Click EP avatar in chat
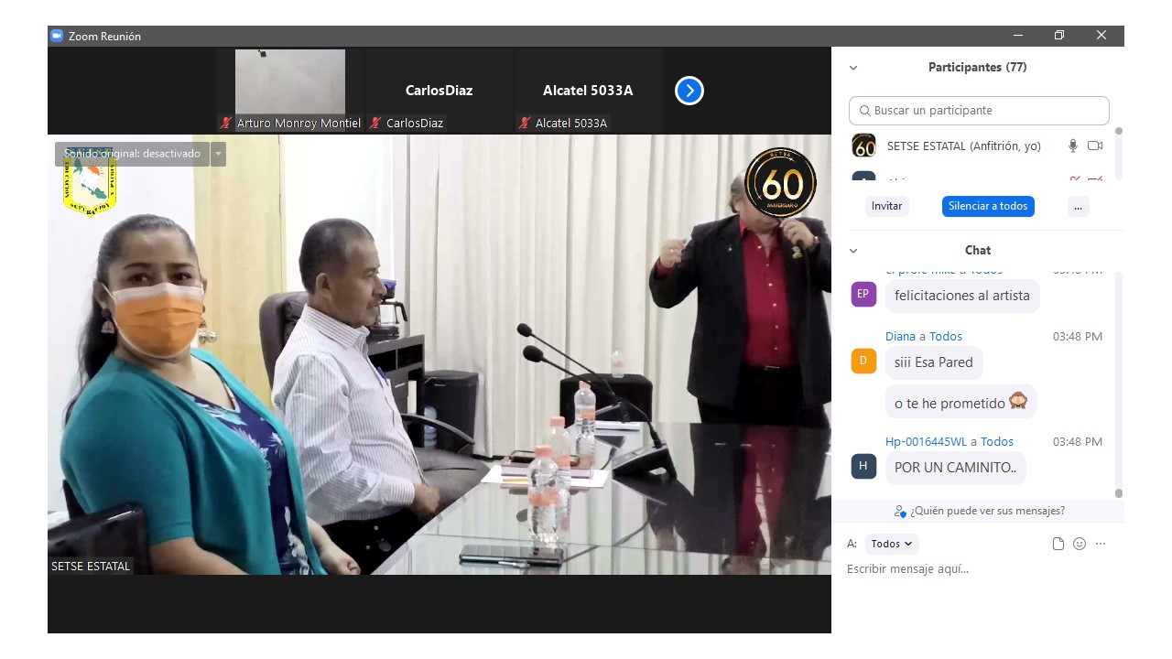Image resolution: width=1172 pixels, height=659 pixels. tap(863, 294)
